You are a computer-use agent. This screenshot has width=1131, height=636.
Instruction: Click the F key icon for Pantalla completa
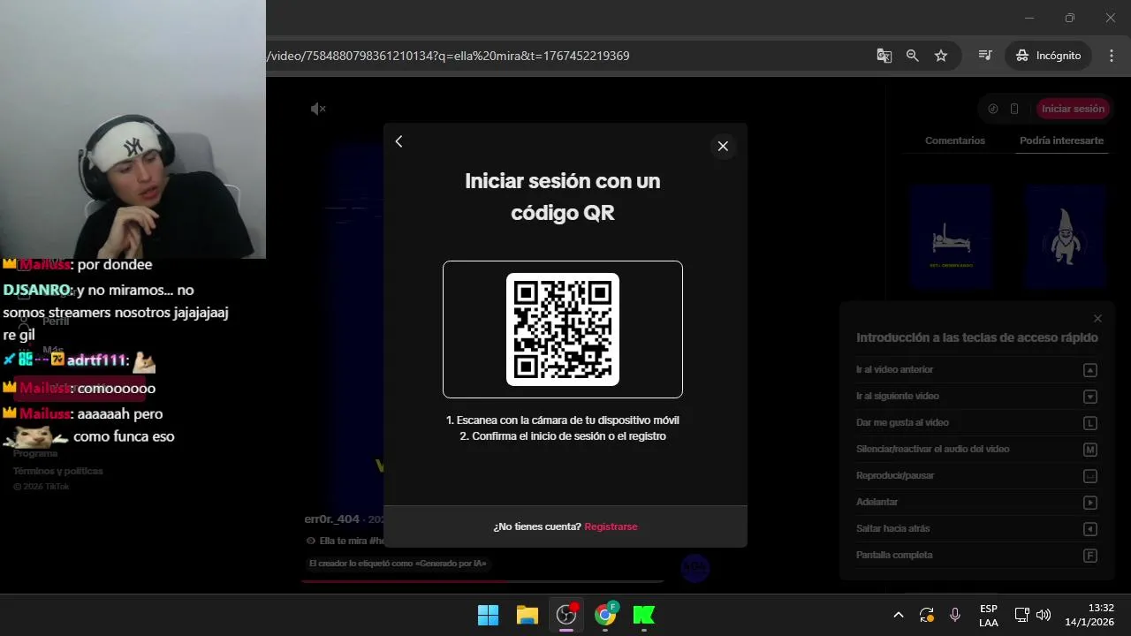pyautogui.click(x=1090, y=556)
